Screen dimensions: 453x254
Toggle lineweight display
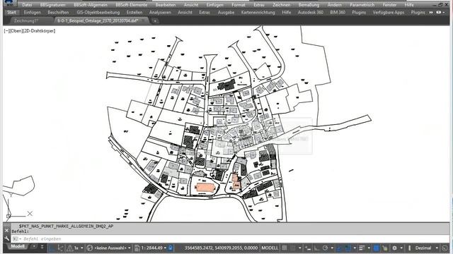coord(362,248)
